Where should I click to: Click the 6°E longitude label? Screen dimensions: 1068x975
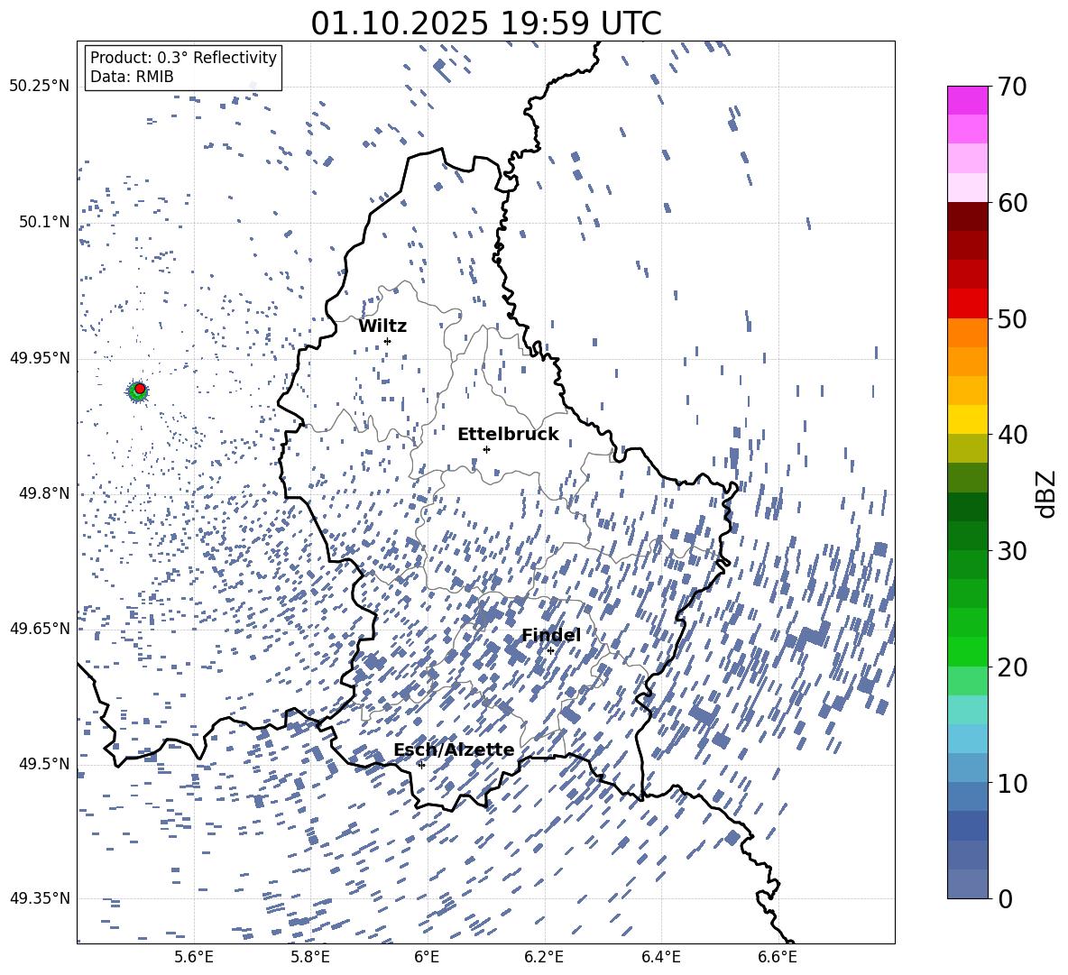coord(427,957)
